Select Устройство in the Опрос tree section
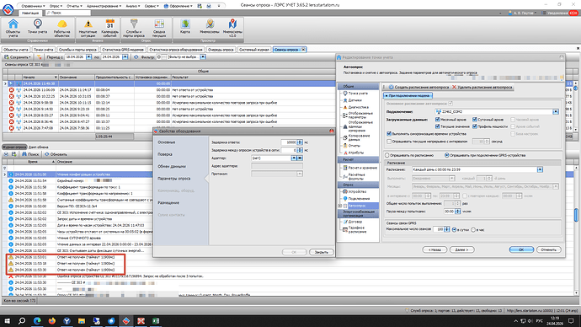581x327 pixels. pos(354,191)
